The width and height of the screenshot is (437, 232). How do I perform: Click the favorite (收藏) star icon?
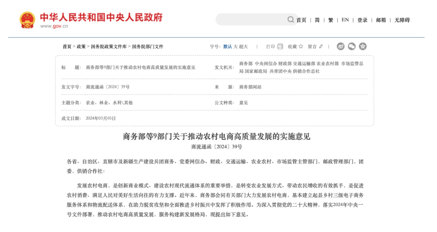(x=301, y=46)
